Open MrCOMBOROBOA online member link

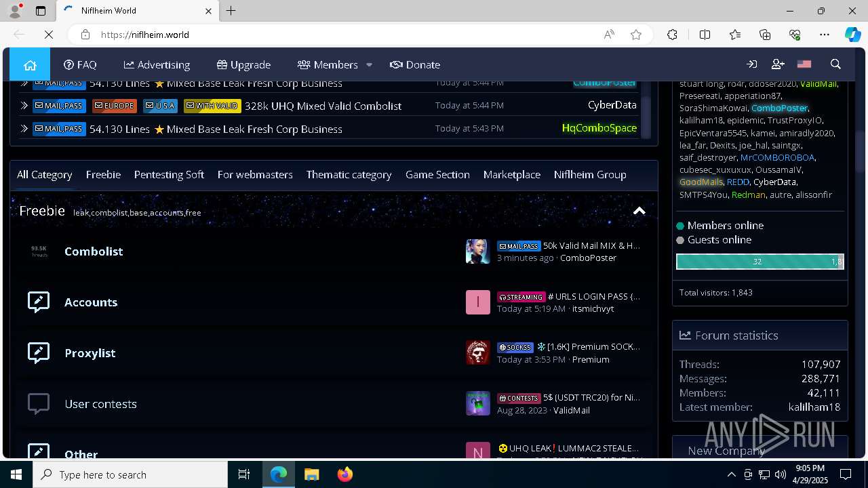[x=777, y=157]
